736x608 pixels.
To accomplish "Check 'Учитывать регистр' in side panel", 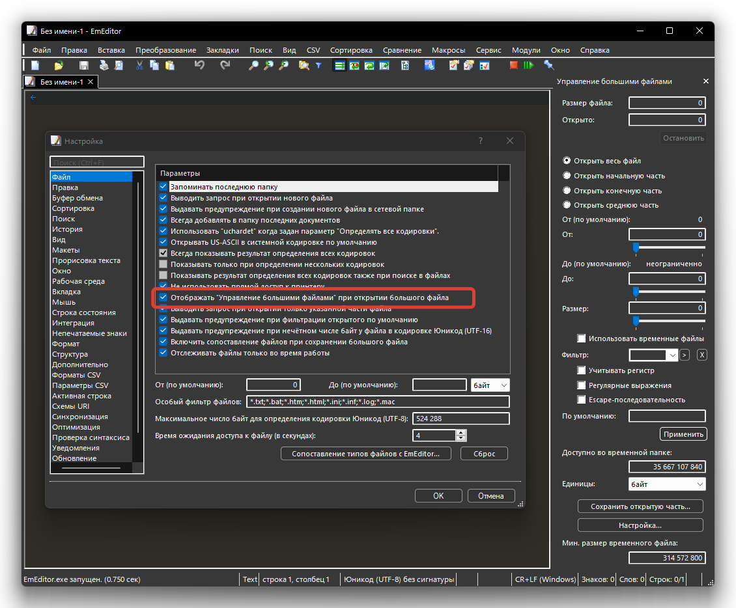I will click(x=581, y=370).
